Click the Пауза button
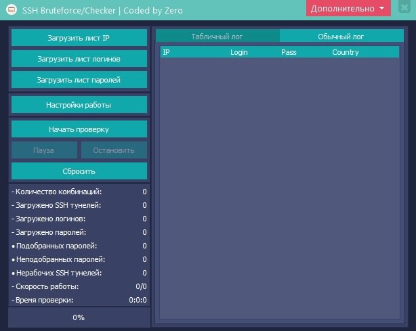The image size is (416, 331). [44, 150]
